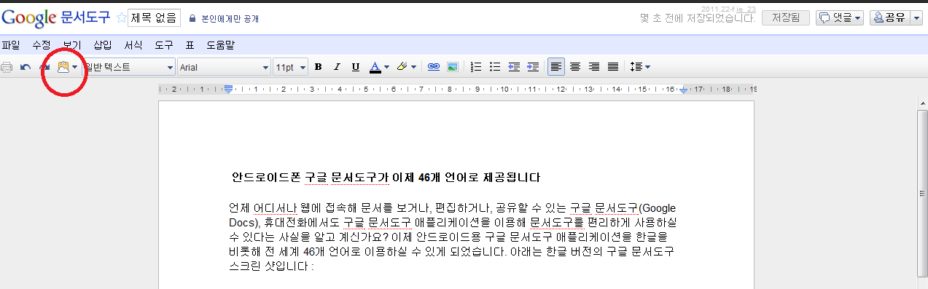The height and width of the screenshot is (289, 928).
Task: Select right text alignment
Action: point(594,67)
